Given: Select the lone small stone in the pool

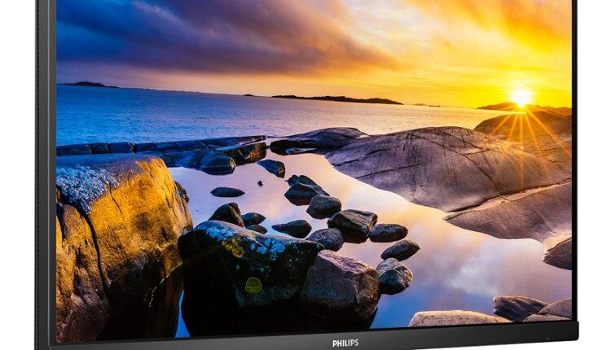Looking at the screenshot, I should (x=226, y=192).
